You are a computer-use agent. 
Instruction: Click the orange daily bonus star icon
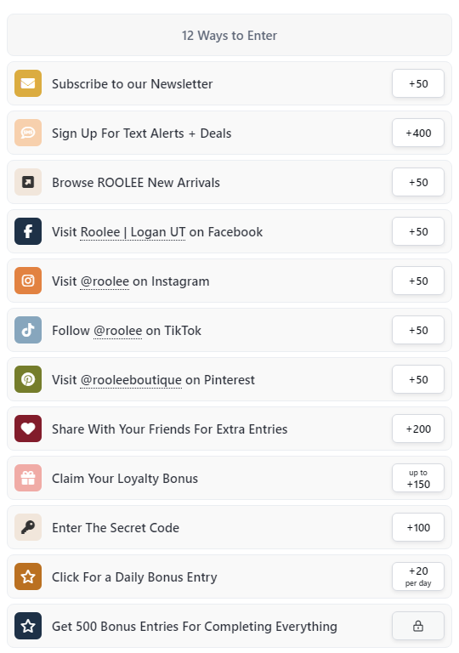(x=28, y=576)
